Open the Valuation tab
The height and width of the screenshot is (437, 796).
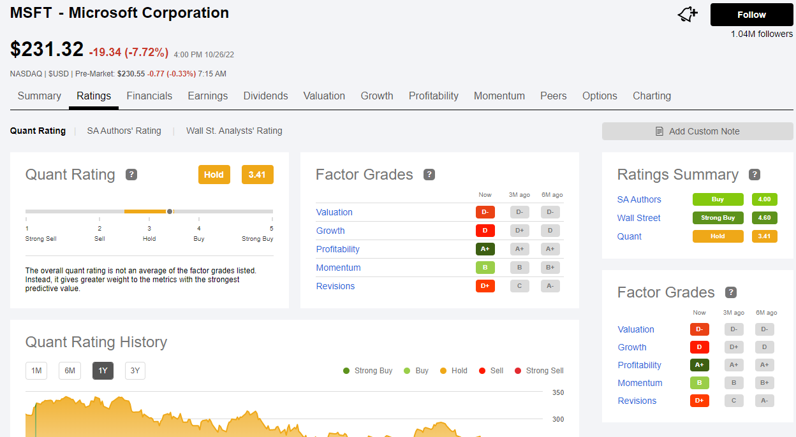324,96
